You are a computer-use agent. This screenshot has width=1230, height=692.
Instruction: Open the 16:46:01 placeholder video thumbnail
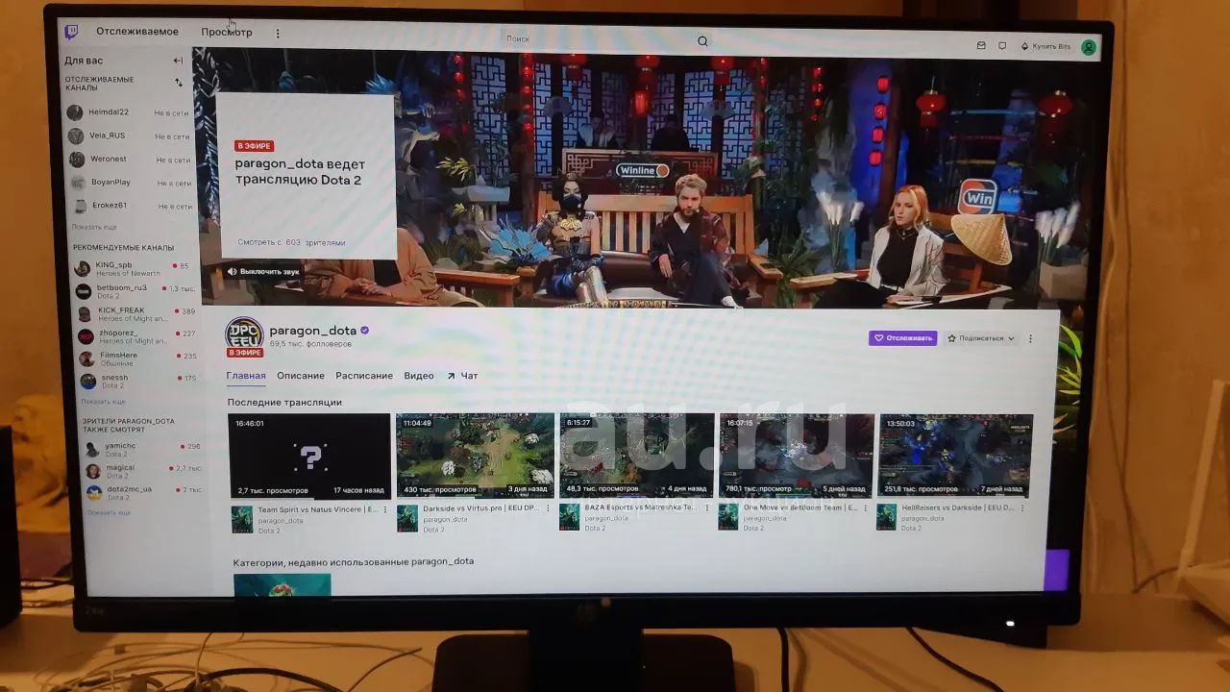pos(309,457)
